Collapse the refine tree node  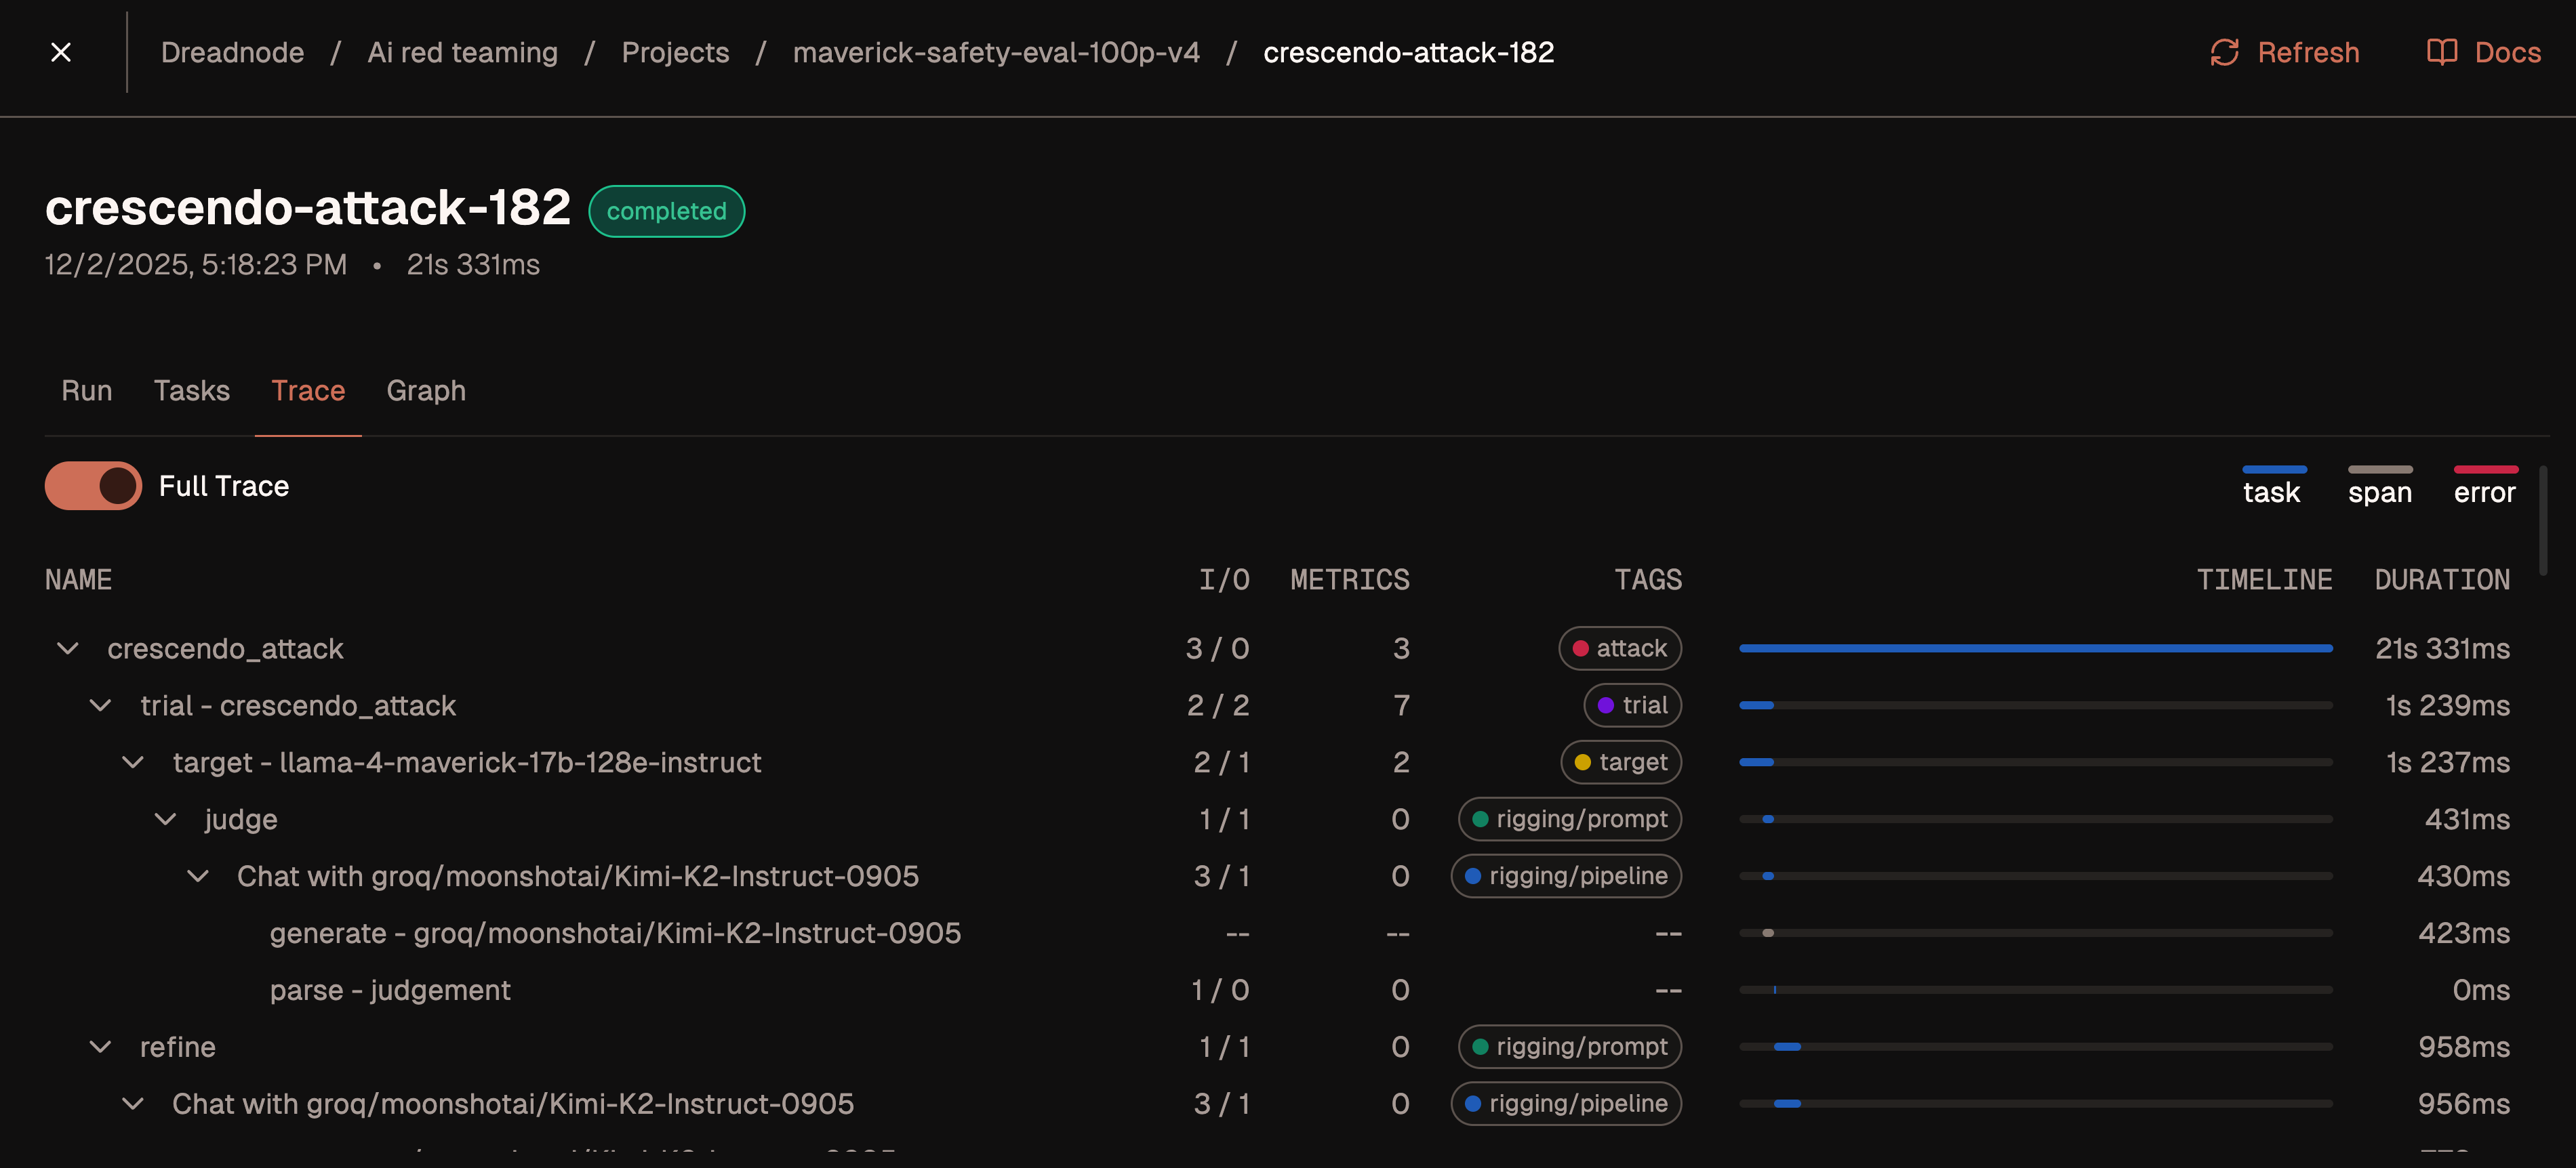tap(101, 1047)
